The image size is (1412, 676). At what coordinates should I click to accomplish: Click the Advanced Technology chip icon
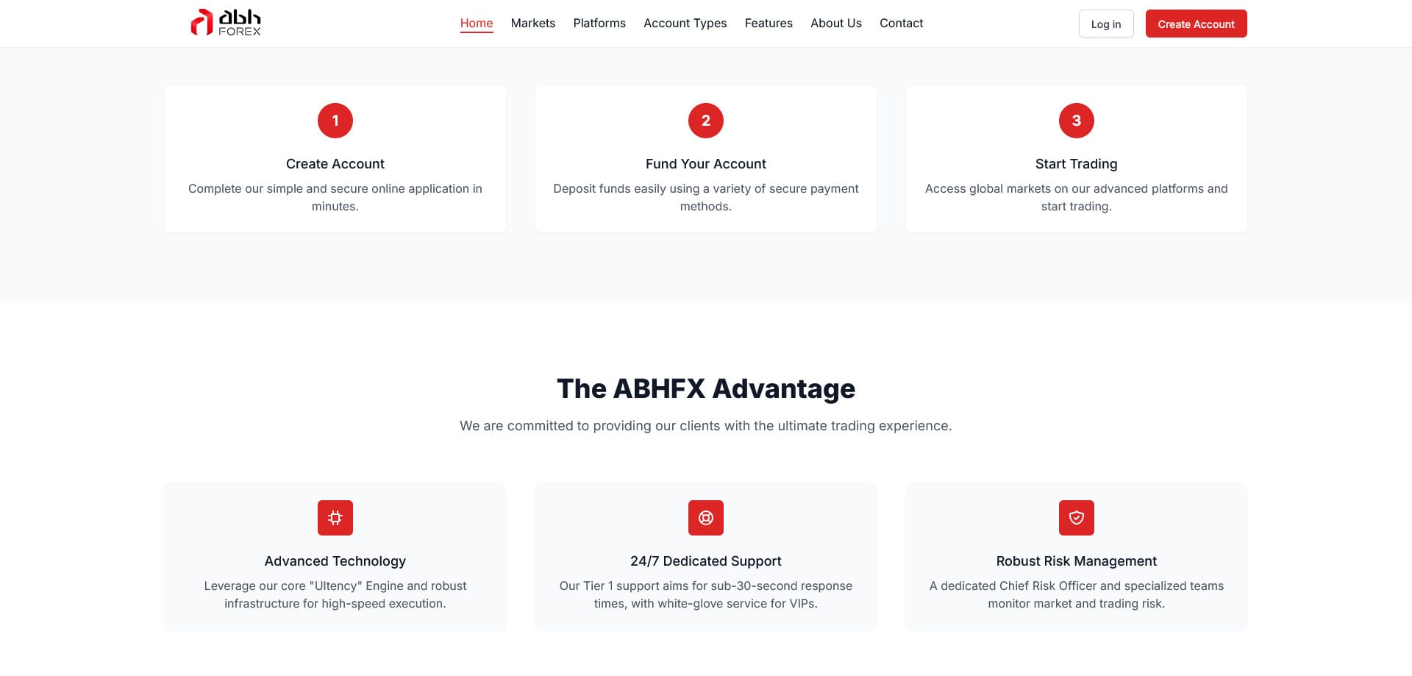[335, 518]
